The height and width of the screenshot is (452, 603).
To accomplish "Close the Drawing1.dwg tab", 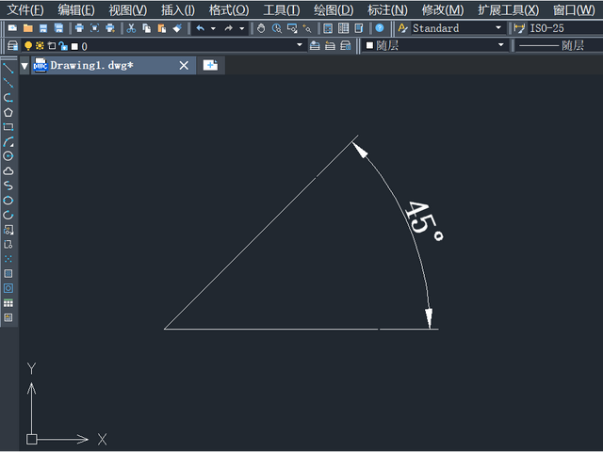I will [x=184, y=66].
